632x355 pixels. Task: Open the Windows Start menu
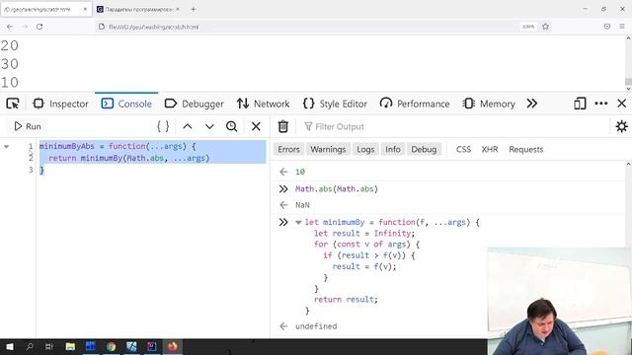10,346
